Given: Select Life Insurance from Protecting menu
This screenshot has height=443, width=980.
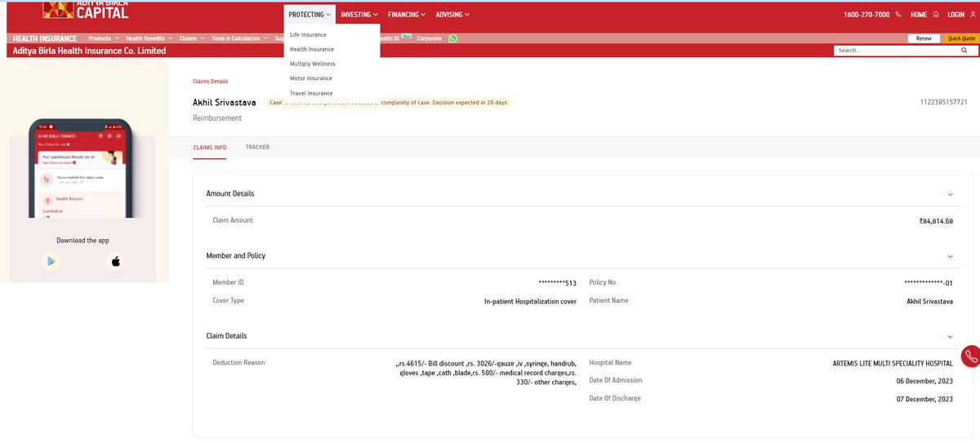Looking at the screenshot, I should click(308, 35).
